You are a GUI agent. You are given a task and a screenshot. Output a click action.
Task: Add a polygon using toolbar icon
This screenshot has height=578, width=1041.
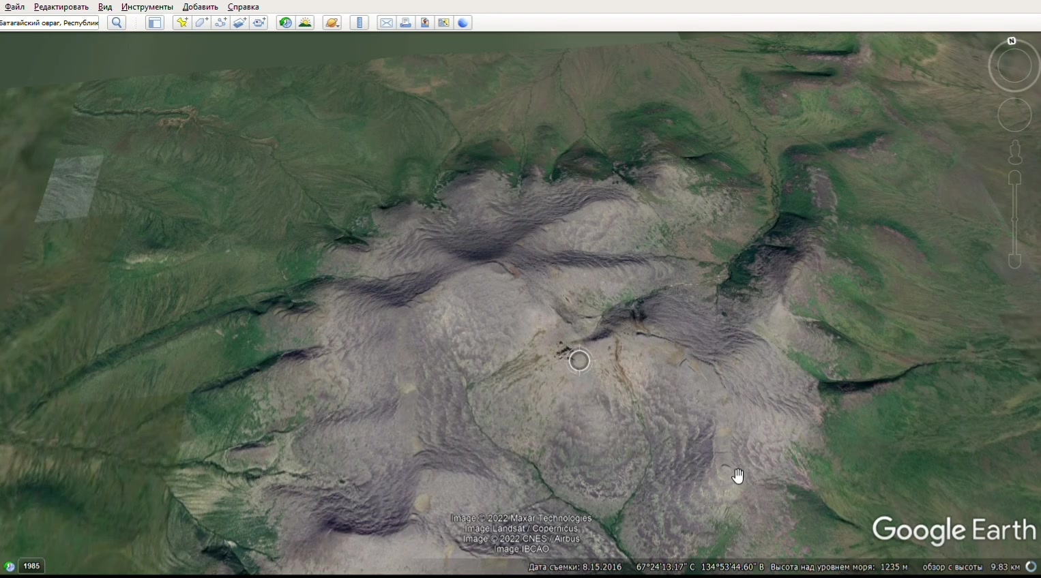[x=201, y=22]
